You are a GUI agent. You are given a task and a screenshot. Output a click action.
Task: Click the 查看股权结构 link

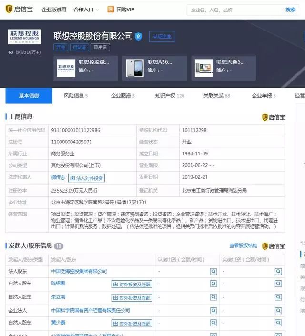[243, 245]
